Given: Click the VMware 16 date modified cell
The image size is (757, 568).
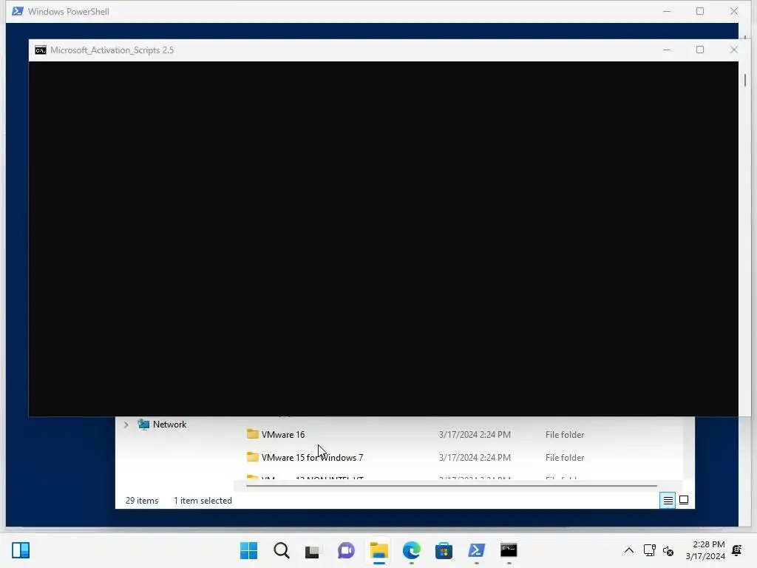Looking at the screenshot, I should point(475,435).
